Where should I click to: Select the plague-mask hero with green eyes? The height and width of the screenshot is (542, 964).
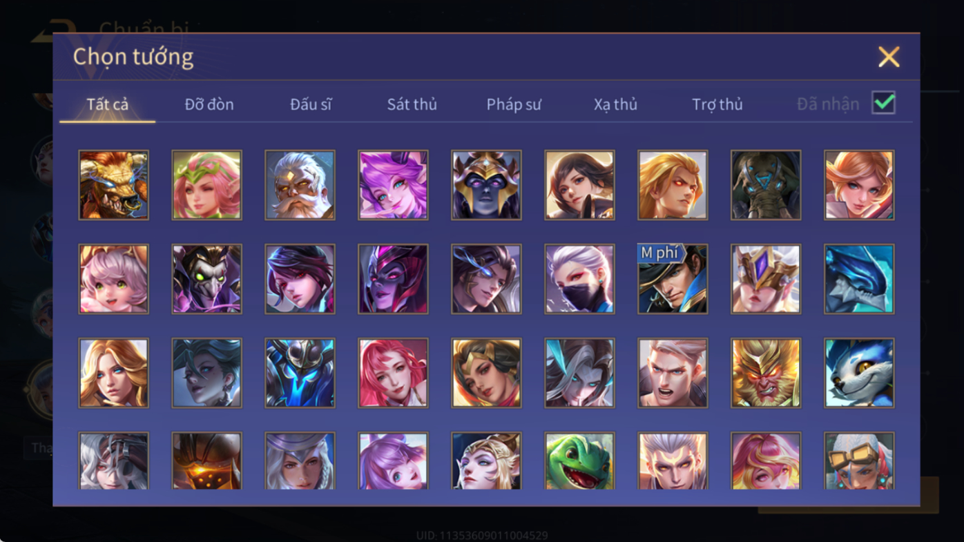pos(206,279)
